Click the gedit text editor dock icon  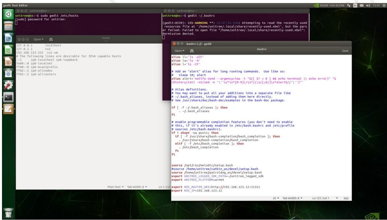[8, 109]
